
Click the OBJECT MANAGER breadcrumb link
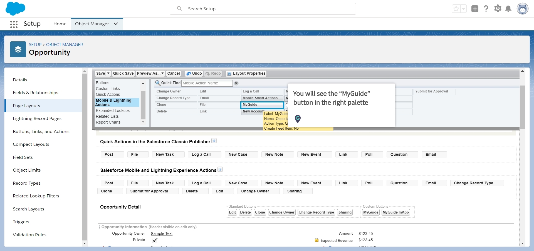coord(65,45)
